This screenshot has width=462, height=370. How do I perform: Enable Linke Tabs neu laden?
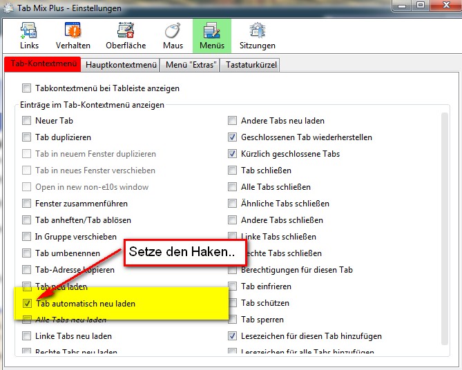[x=26, y=335]
